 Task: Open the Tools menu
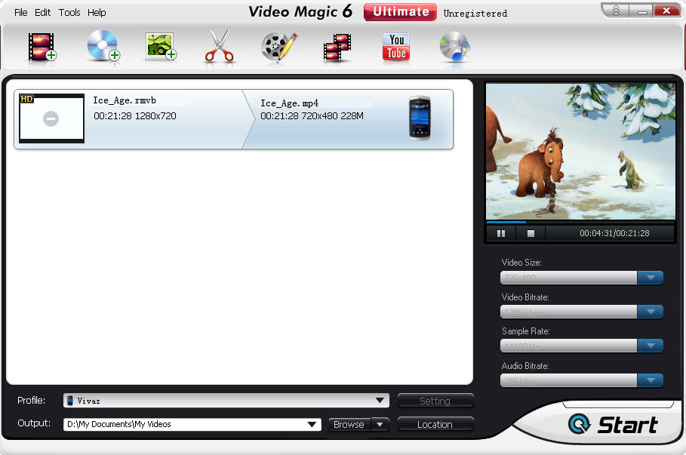(69, 13)
